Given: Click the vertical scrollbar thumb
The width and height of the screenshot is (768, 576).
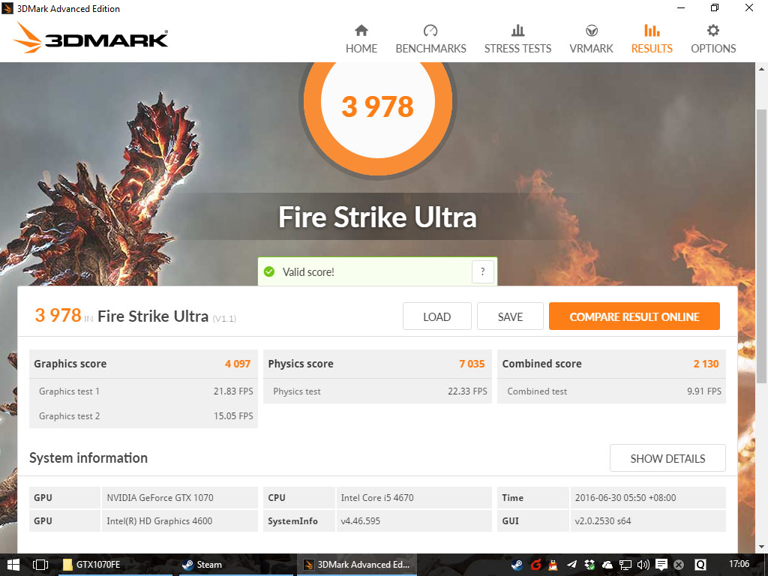Looking at the screenshot, I should (x=762, y=245).
